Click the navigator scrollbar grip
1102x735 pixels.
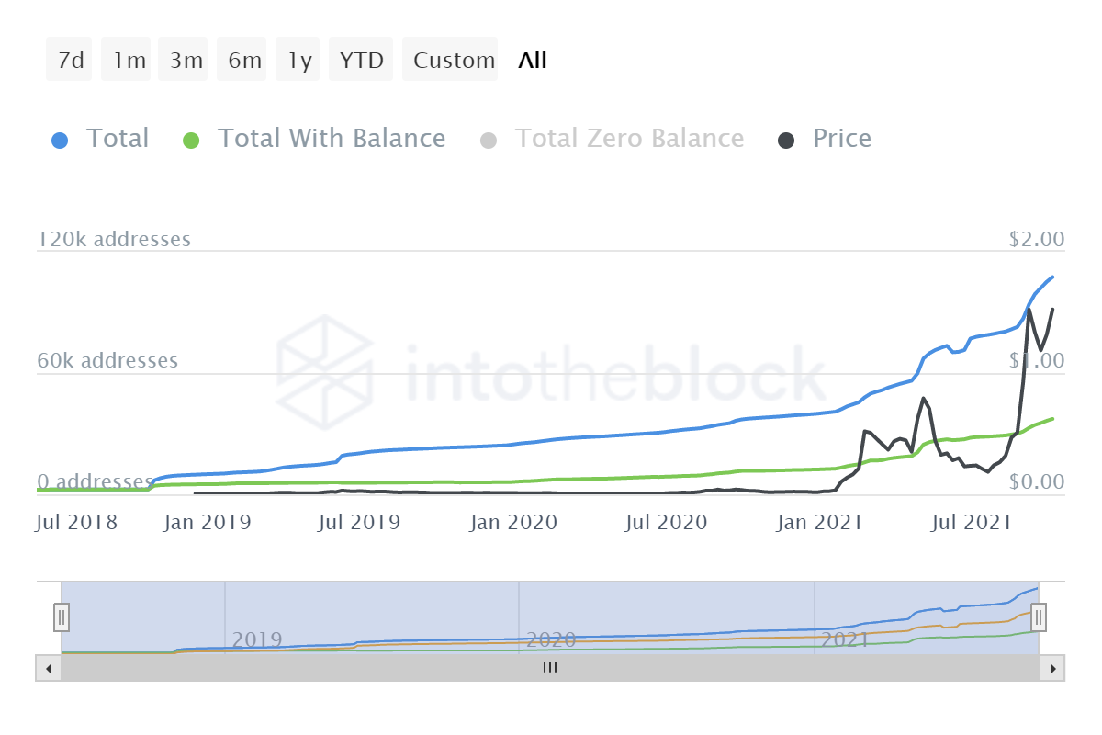(x=550, y=668)
